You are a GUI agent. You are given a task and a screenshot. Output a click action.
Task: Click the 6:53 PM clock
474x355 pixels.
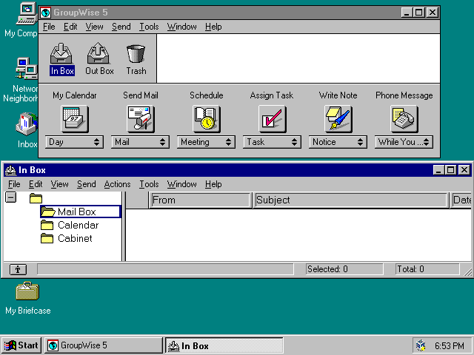450,345
